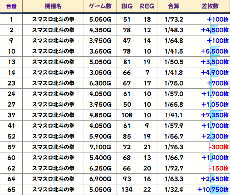
Task: Select the machine name in row 37
Action: pos(53,115)
